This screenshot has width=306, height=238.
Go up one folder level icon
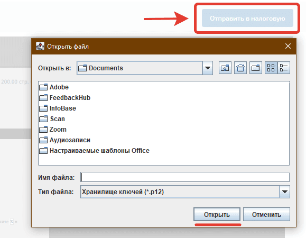pyautogui.click(x=225, y=68)
